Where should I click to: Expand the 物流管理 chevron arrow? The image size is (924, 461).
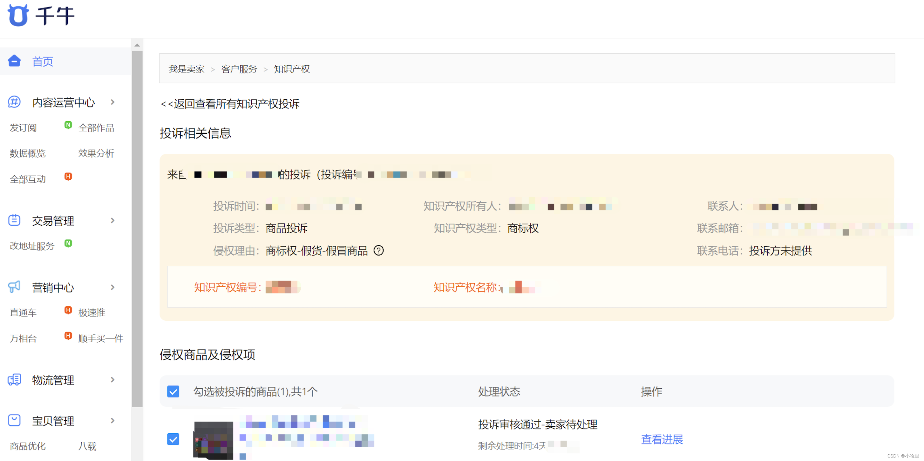coord(112,379)
